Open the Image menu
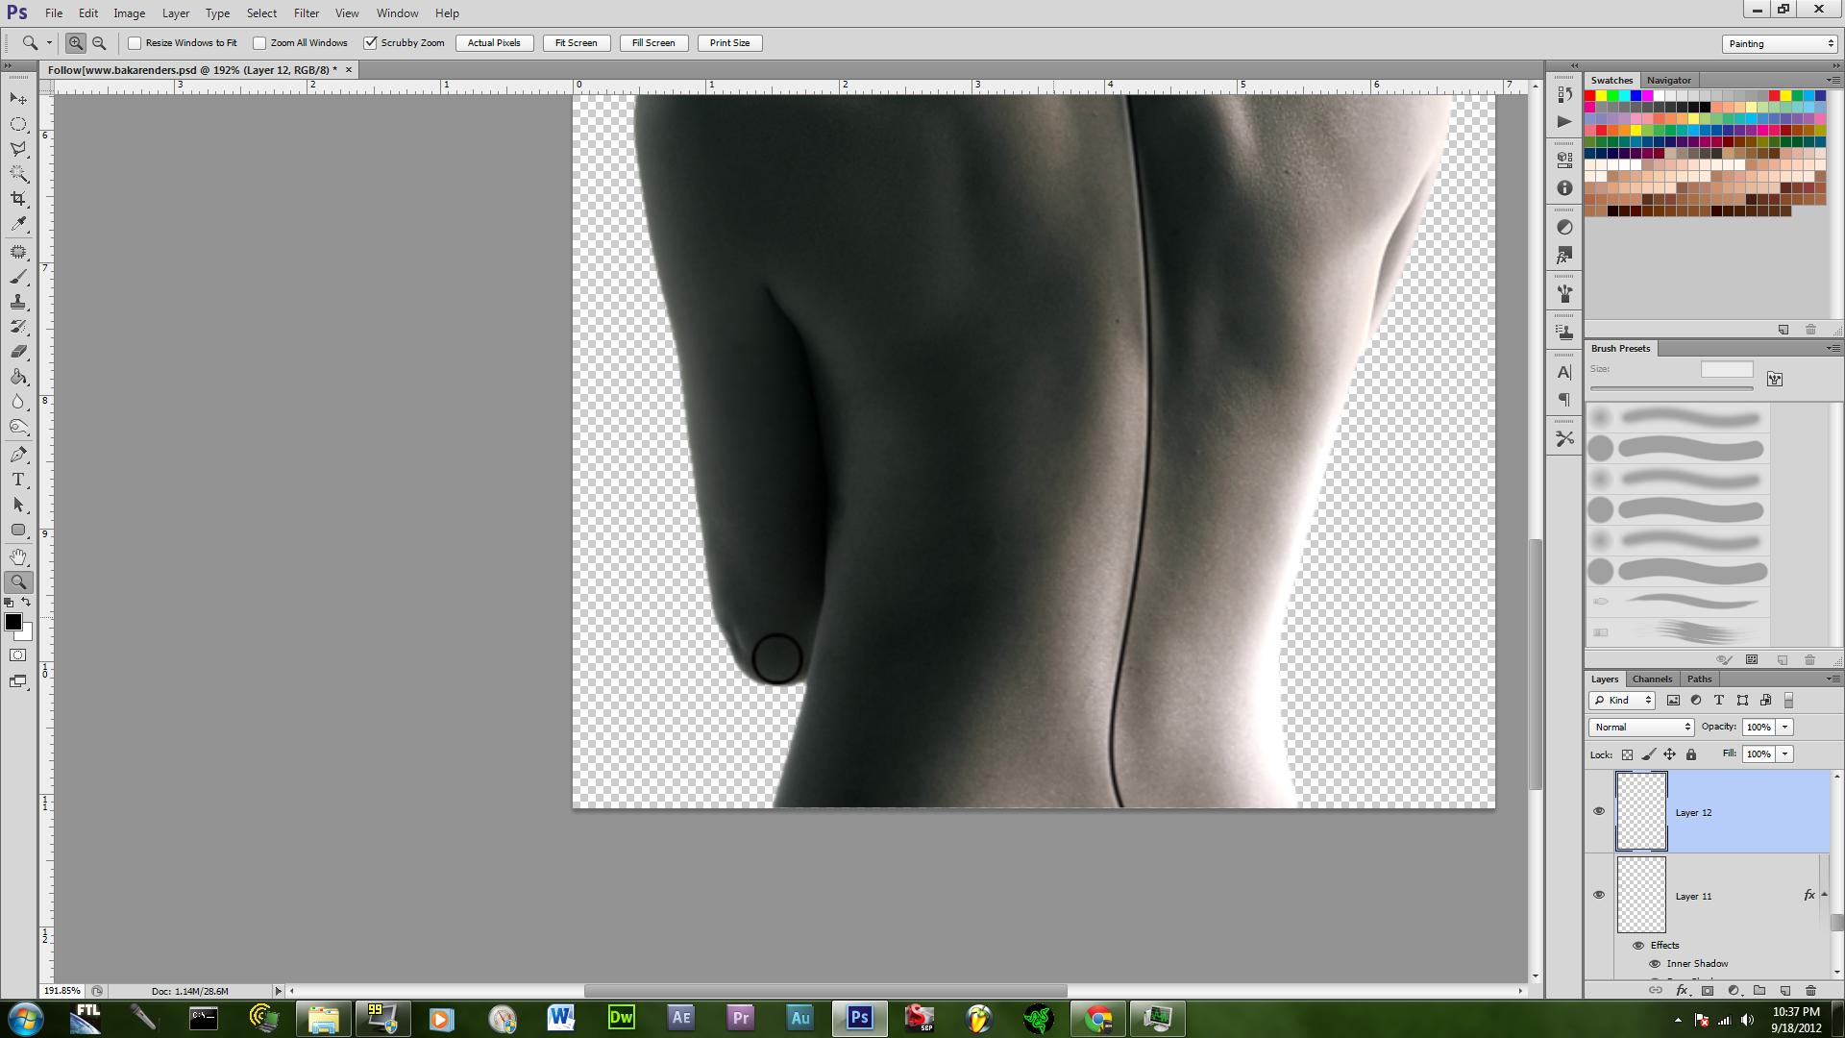The width and height of the screenshot is (1845, 1038). click(x=129, y=13)
